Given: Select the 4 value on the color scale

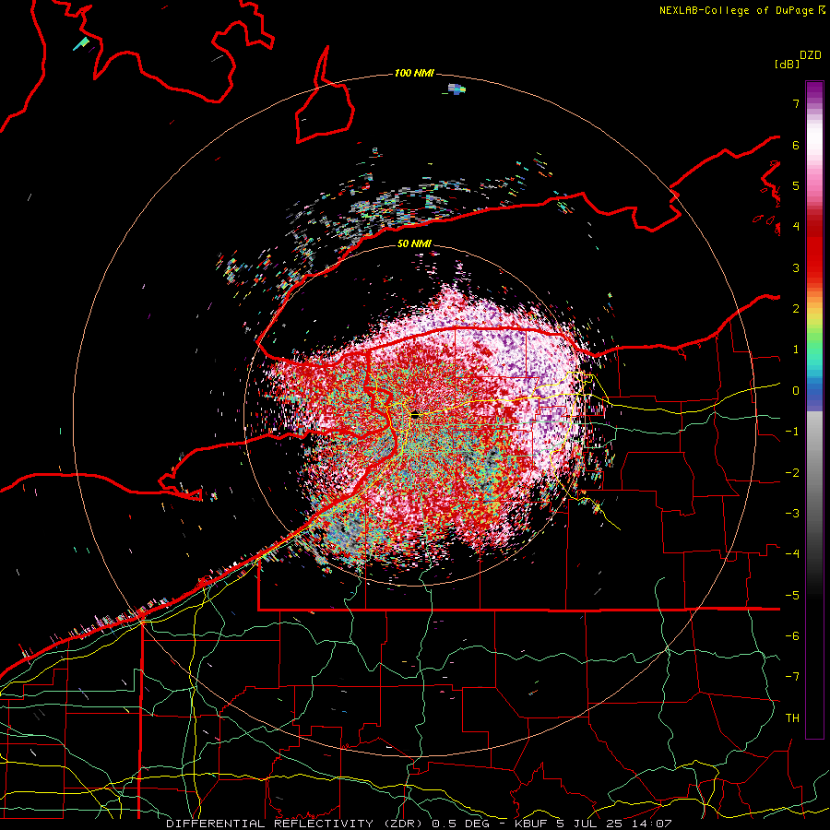Looking at the screenshot, I should coord(796,227).
